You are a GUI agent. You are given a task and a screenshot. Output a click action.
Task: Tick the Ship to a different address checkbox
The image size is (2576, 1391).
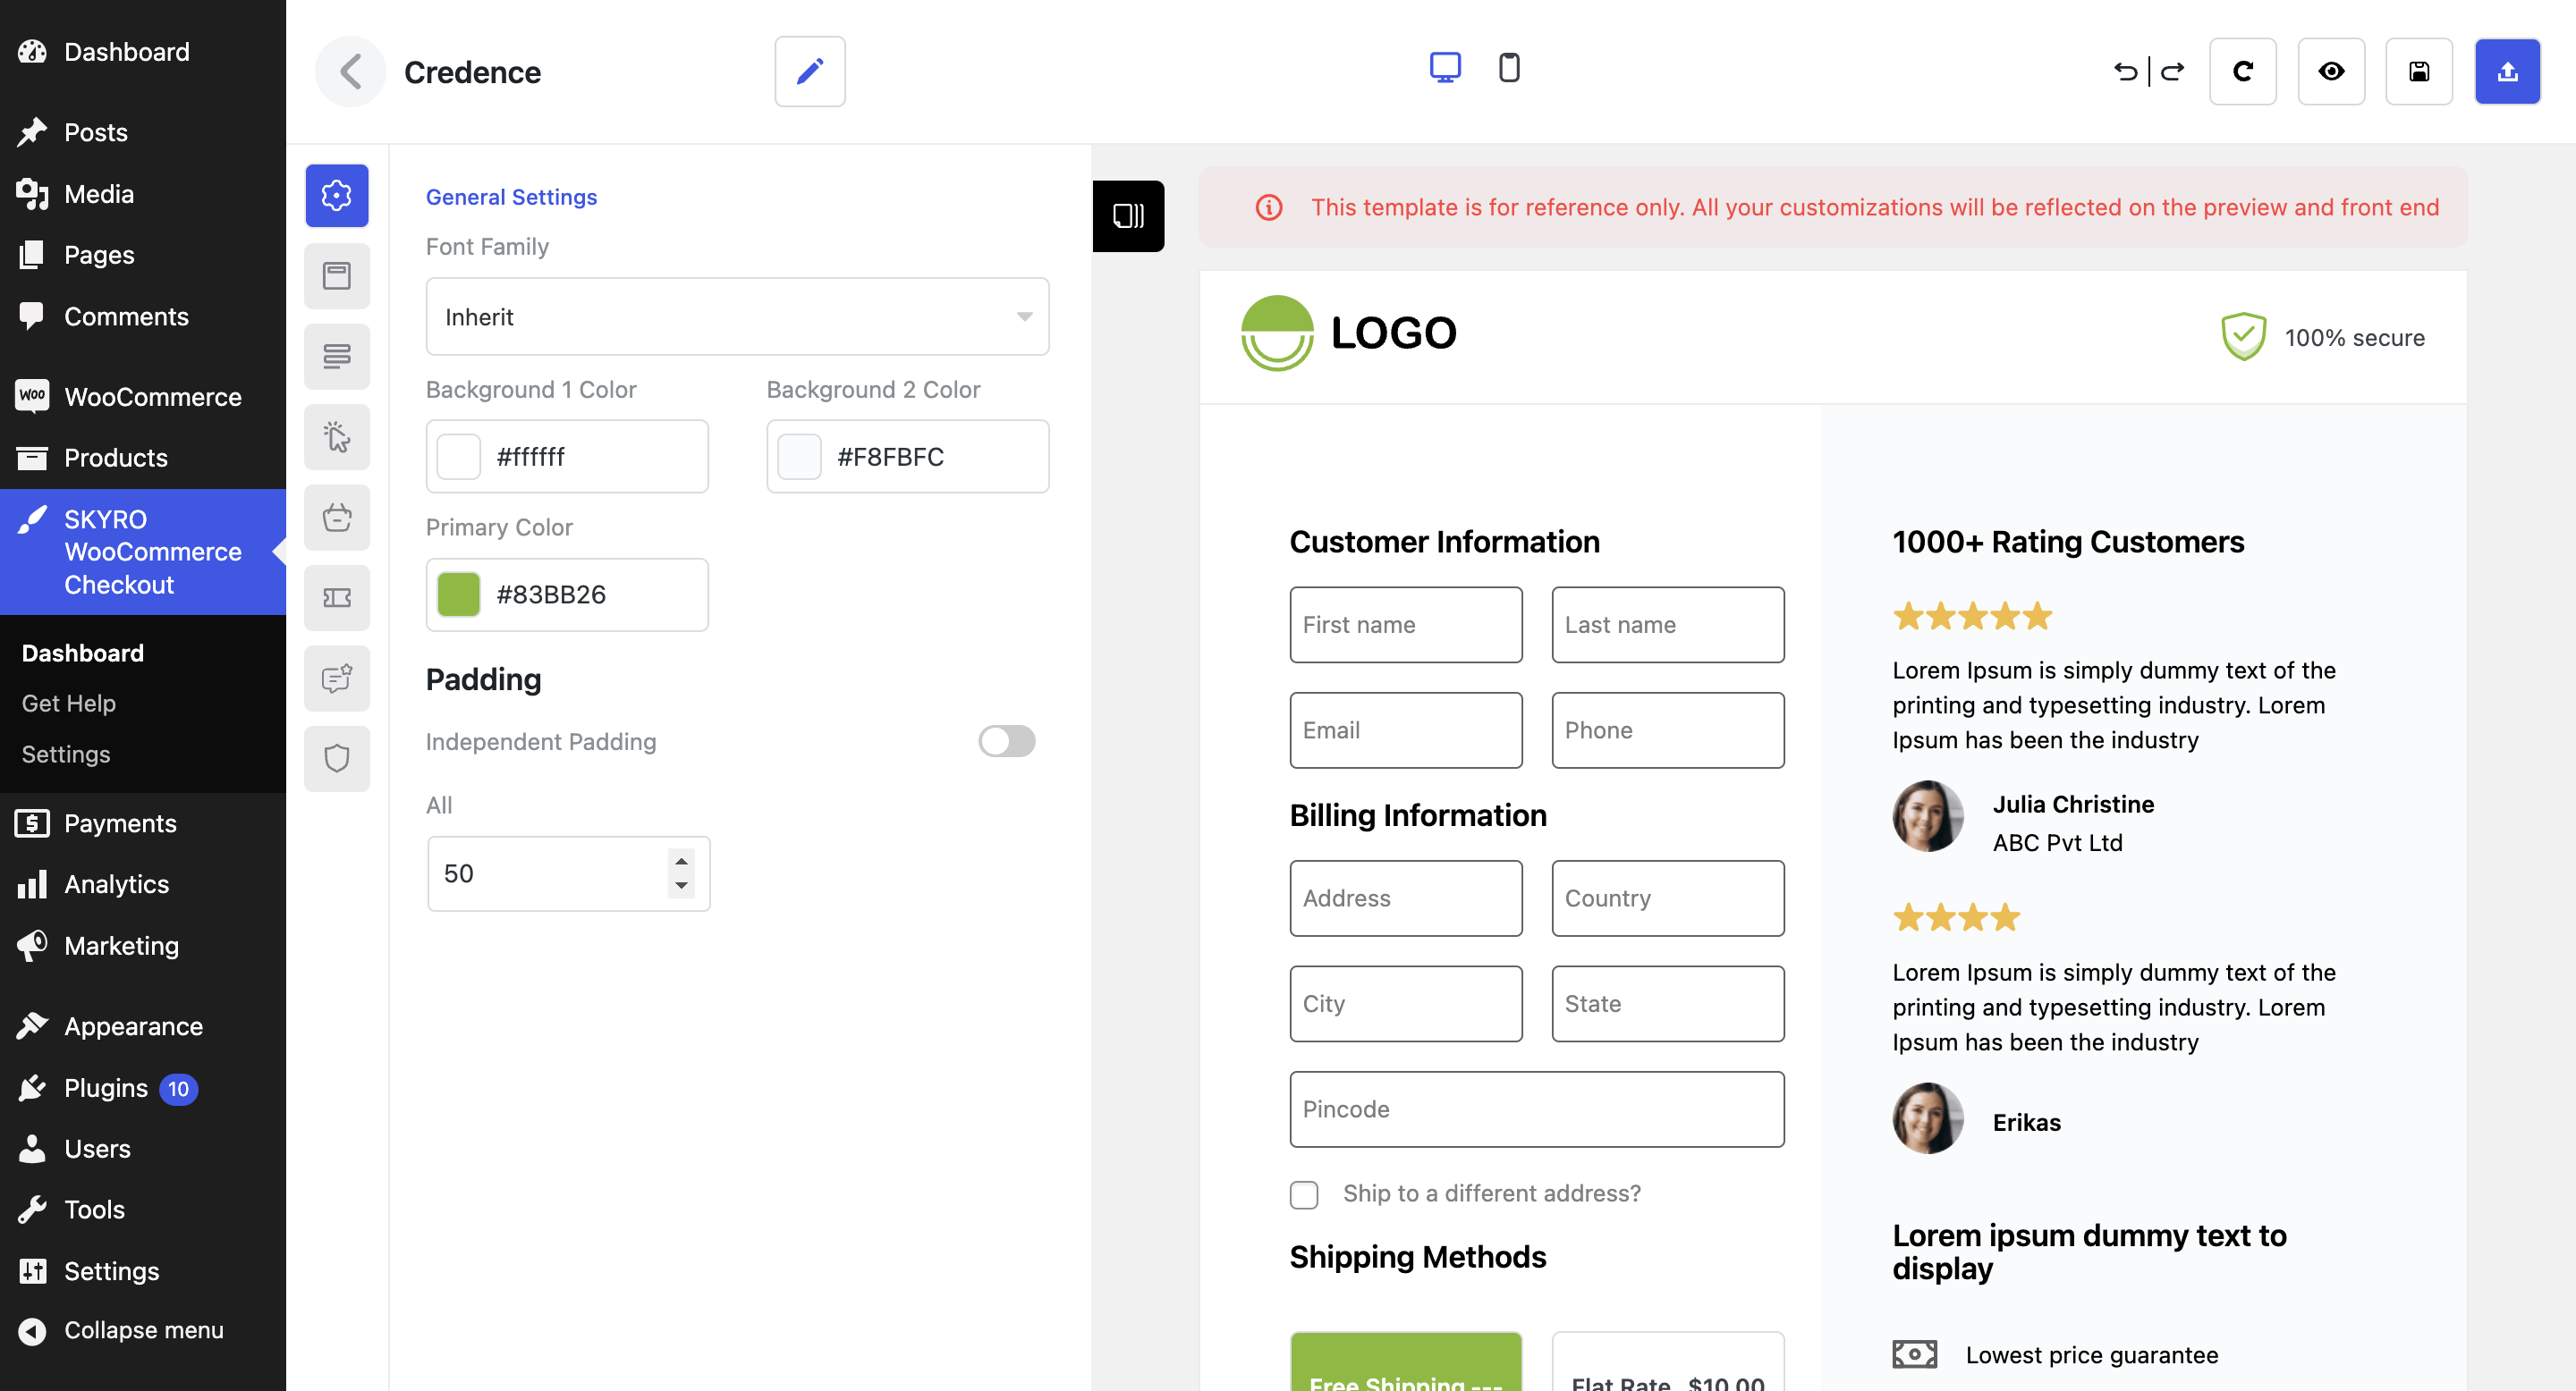point(1304,1194)
